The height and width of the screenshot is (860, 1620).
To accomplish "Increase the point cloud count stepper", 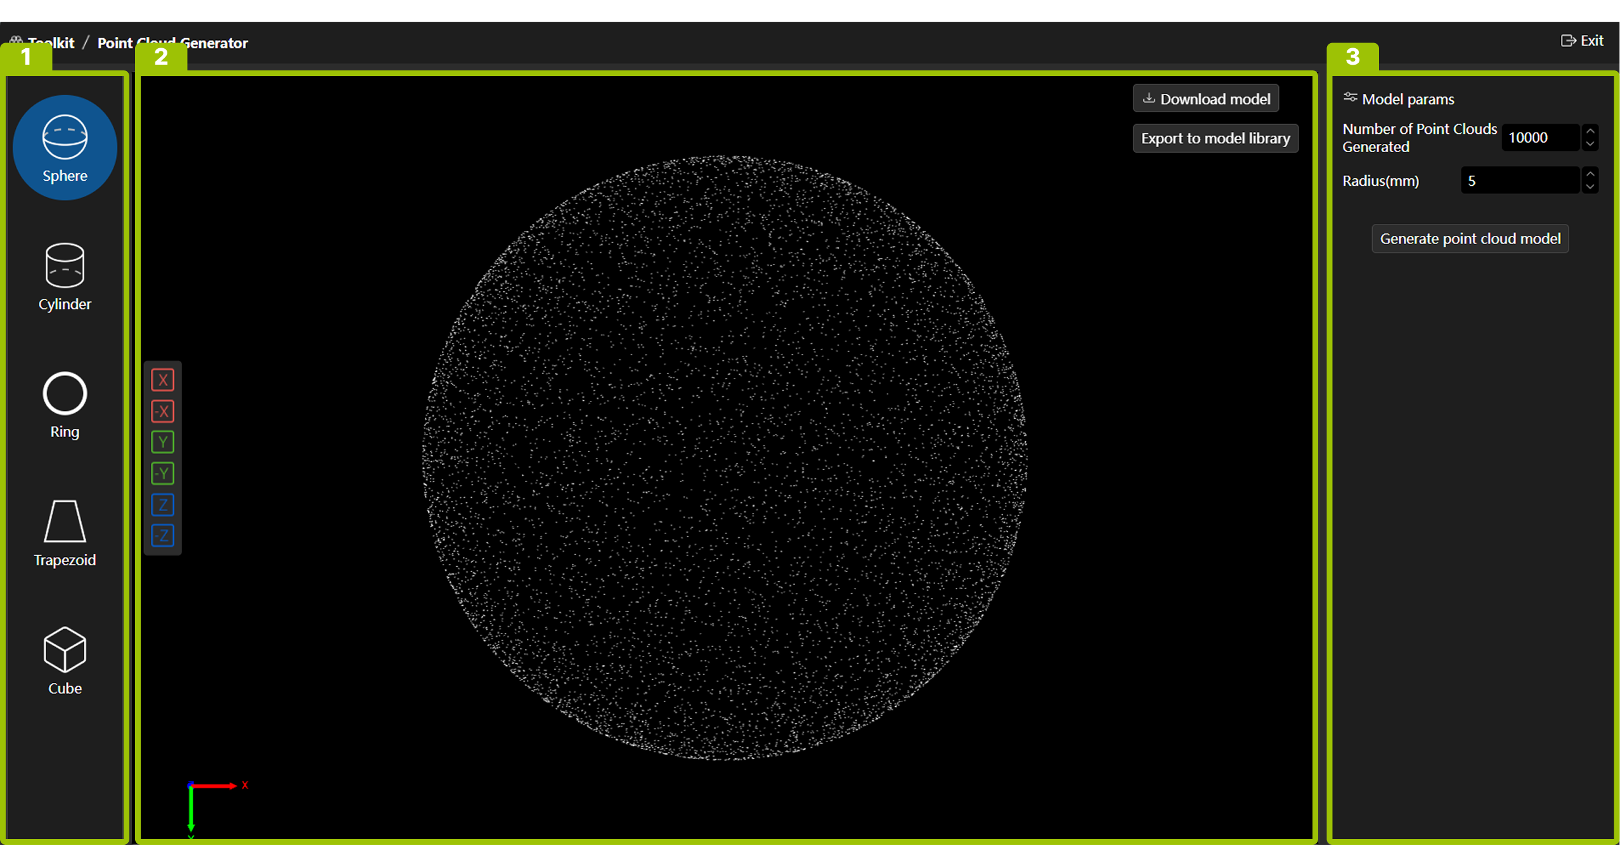I will click(1590, 131).
